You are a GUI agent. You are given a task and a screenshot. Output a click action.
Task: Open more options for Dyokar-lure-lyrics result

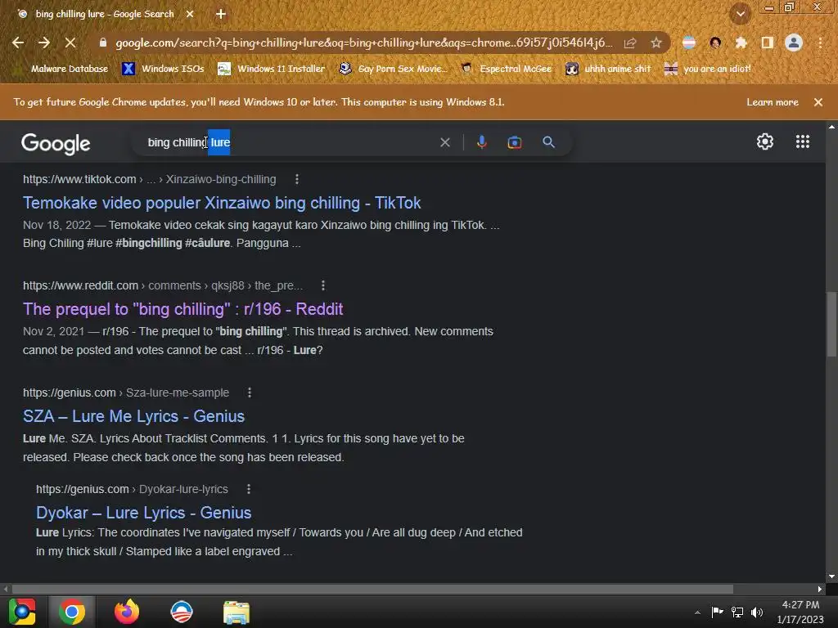tap(249, 489)
